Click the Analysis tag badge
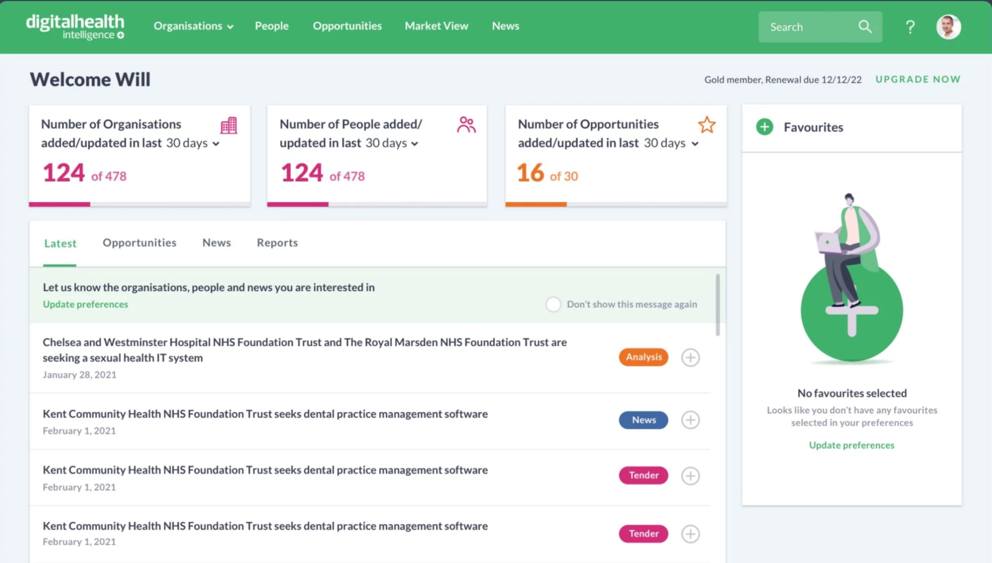This screenshot has height=563, width=992. click(x=643, y=357)
